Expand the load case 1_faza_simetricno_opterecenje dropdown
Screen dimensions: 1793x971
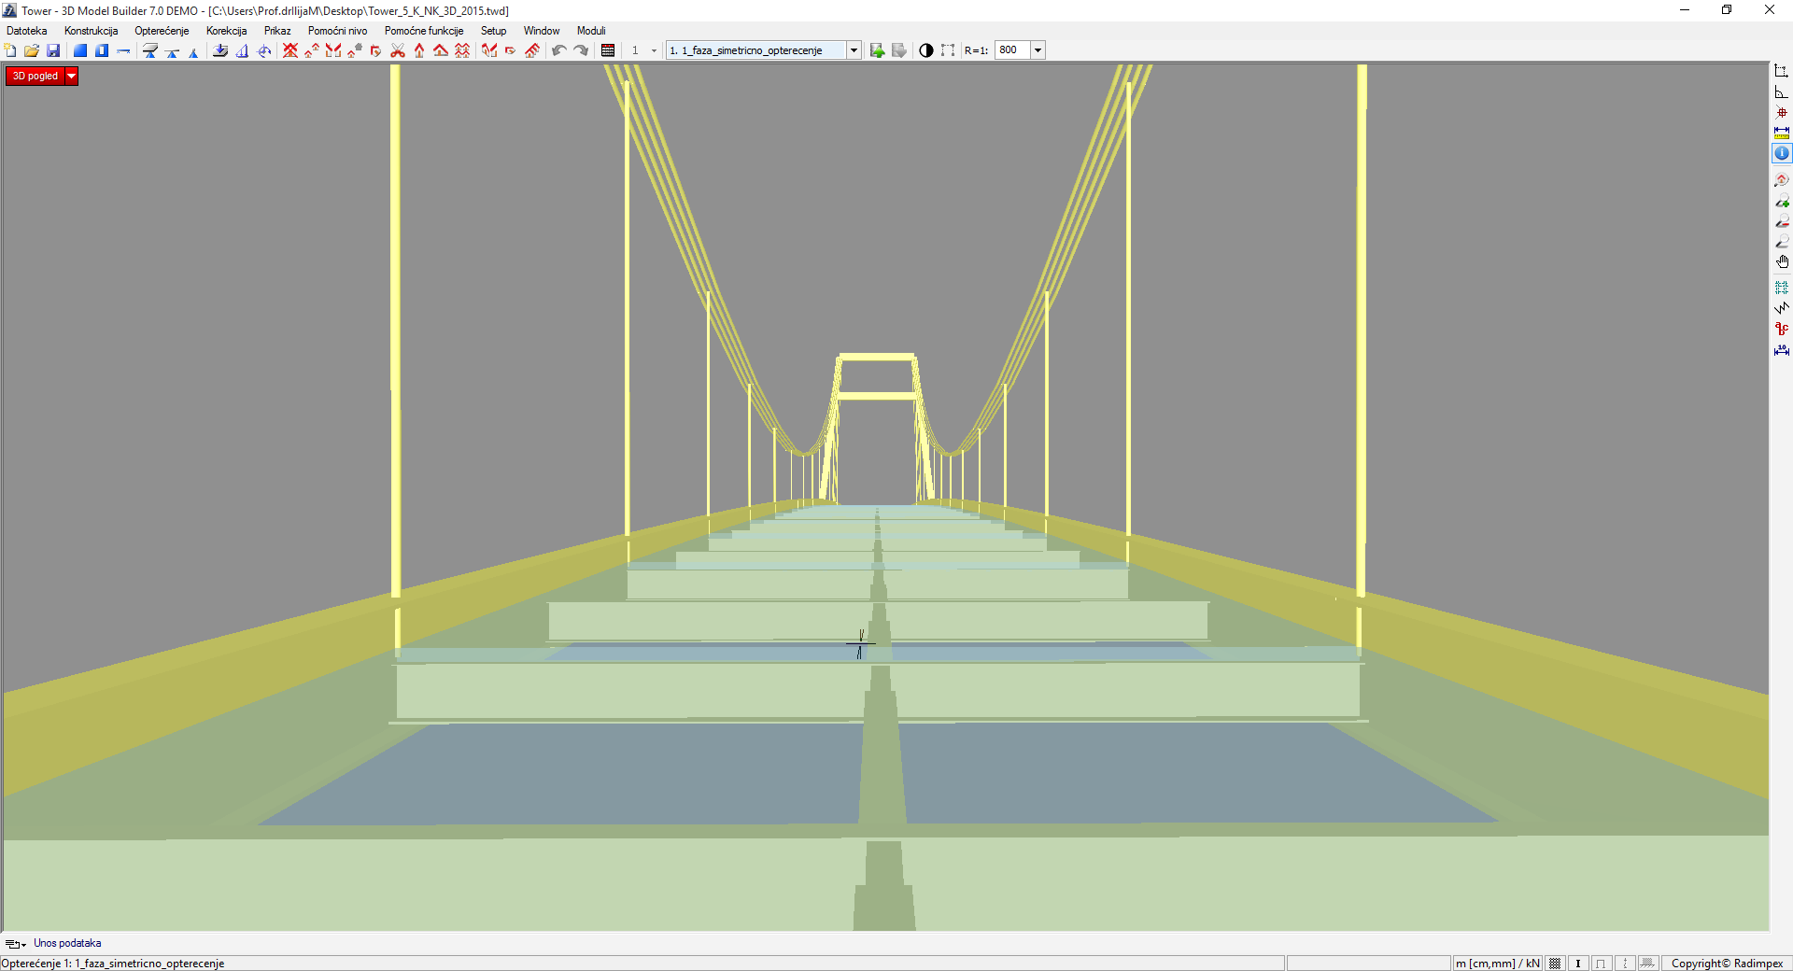click(854, 50)
